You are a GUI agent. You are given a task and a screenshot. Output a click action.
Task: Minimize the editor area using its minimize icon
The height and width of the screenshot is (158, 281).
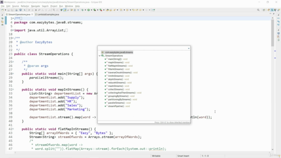(270, 14)
